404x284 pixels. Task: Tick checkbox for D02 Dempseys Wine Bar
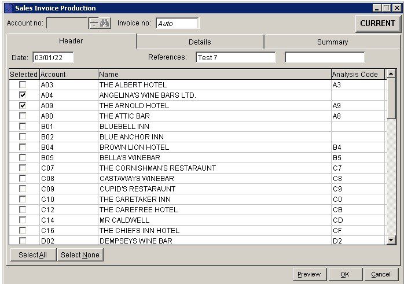(x=23, y=241)
